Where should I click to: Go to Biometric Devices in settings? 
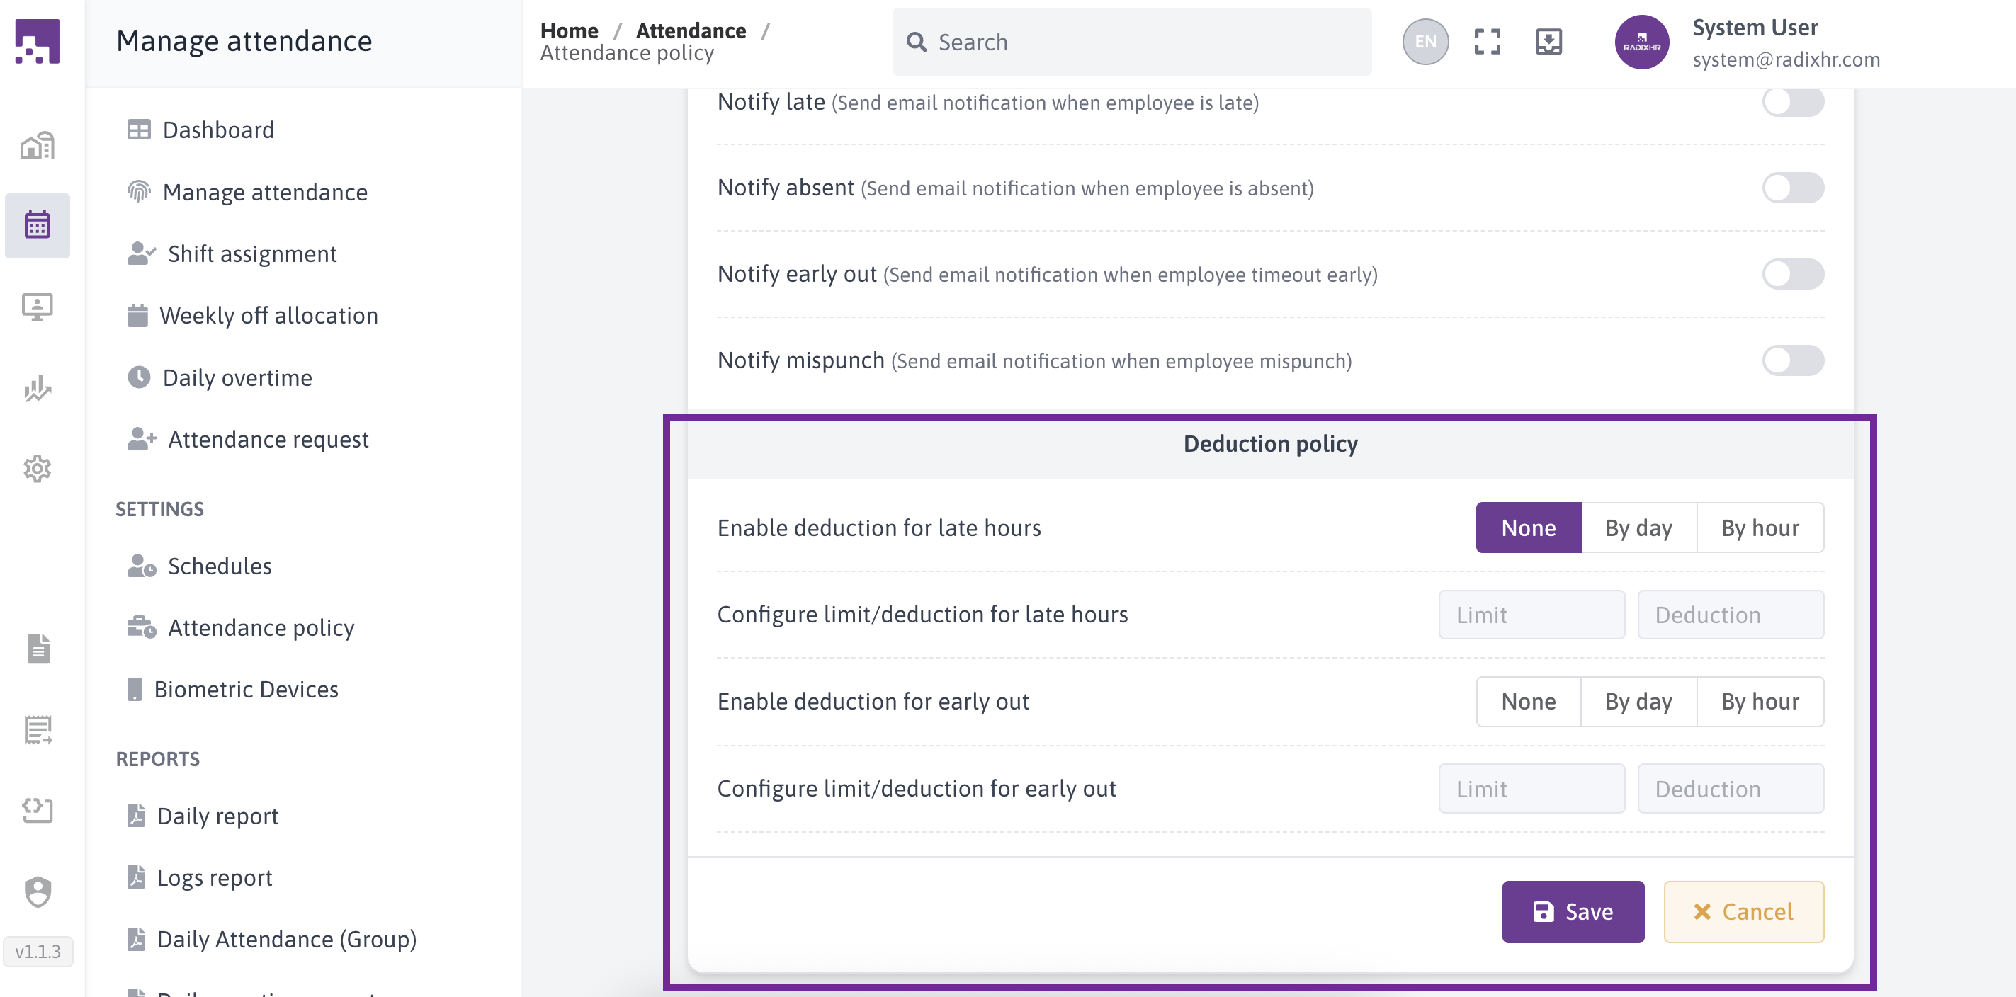(246, 690)
